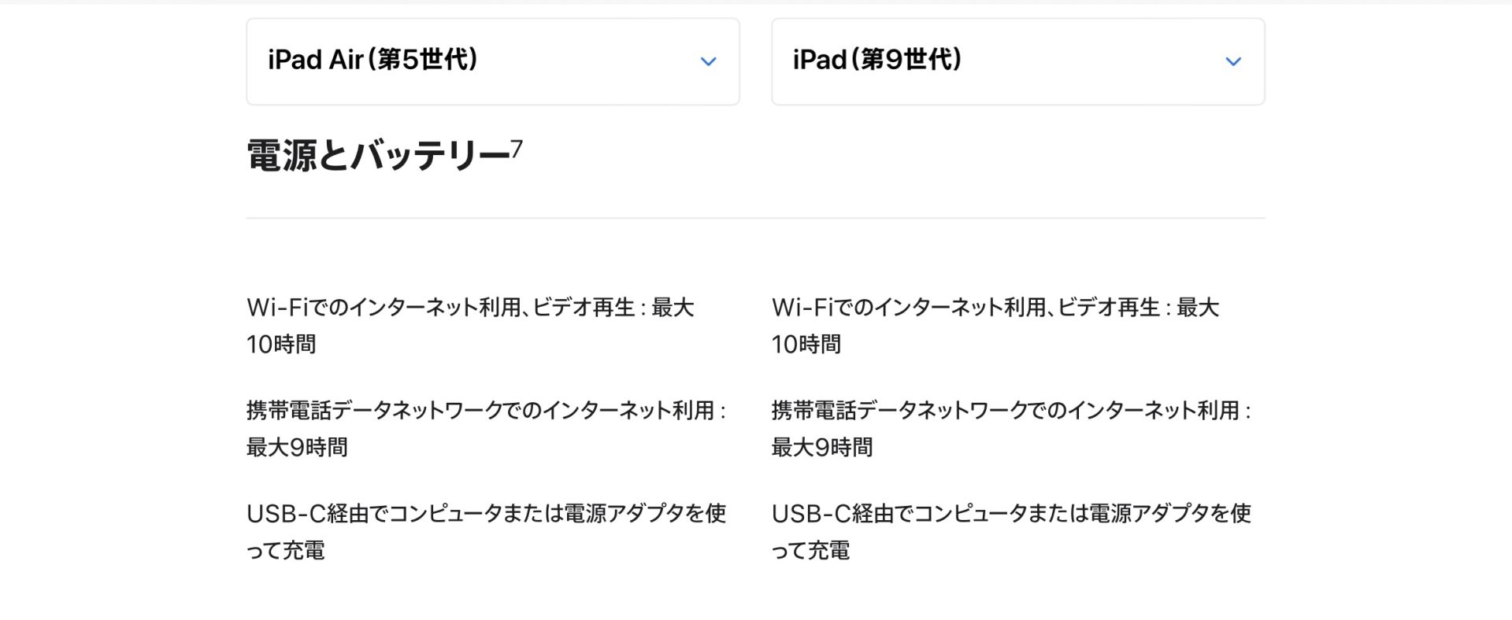The image size is (1512, 620).
Task: Click the iPad Air (第5世代) label text
Action: pyautogui.click(x=372, y=60)
